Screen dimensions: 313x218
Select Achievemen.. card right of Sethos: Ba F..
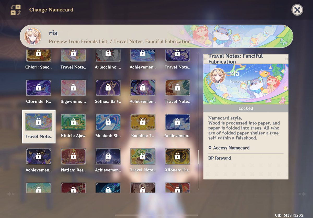tap(143, 92)
